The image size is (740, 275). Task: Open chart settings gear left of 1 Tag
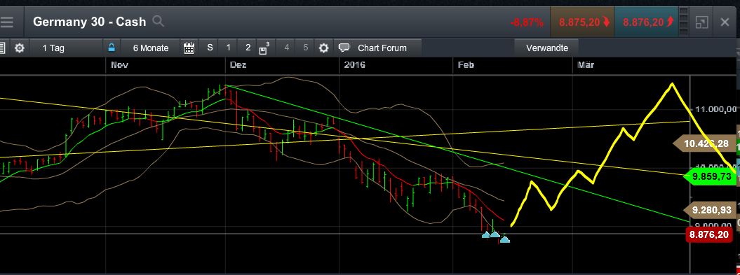point(20,48)
